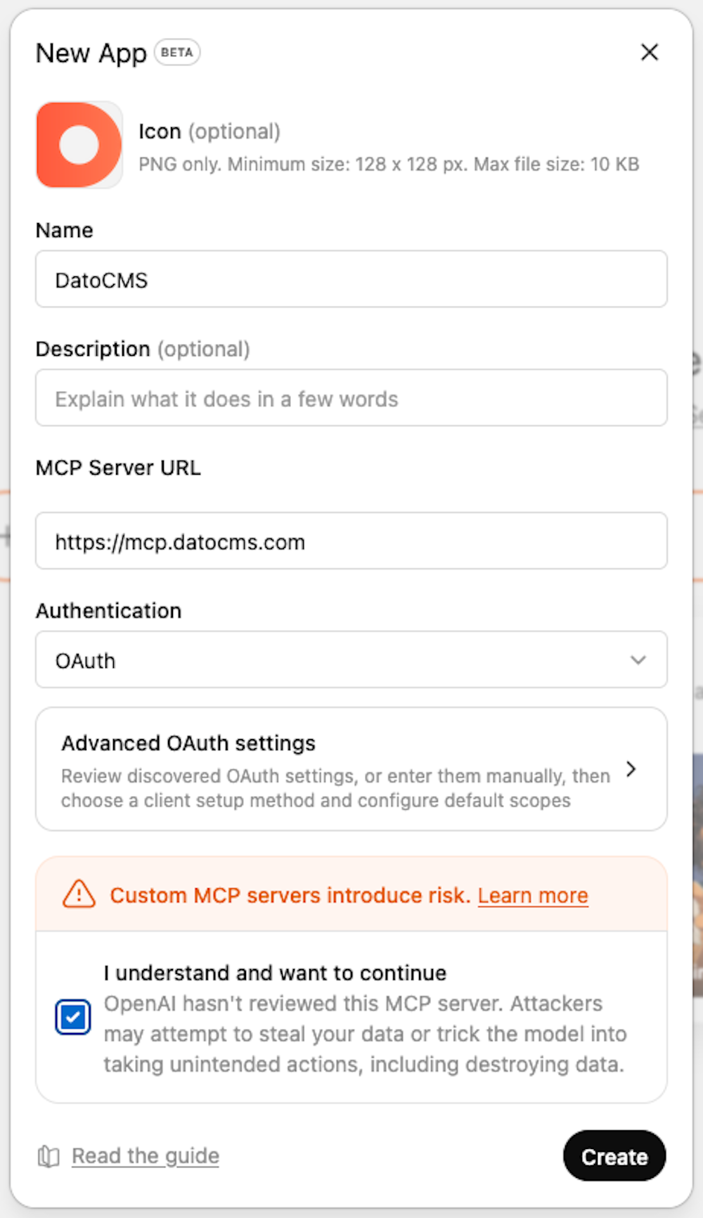Viewport: 703px width, 1218px height.
Task: Click the BETA badge next to New App
Action: pos(177,52)
